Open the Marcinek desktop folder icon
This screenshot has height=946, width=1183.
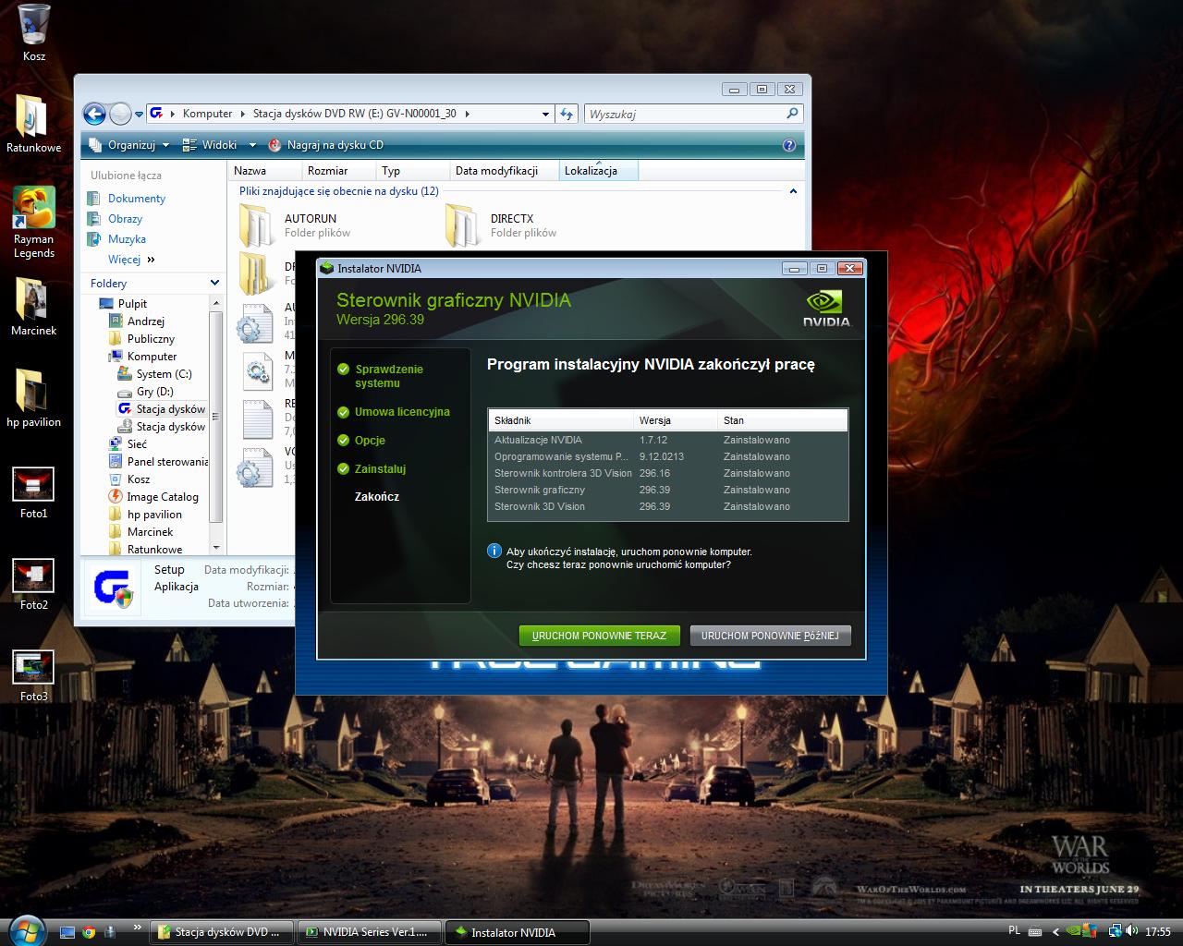tap(34, 307)
